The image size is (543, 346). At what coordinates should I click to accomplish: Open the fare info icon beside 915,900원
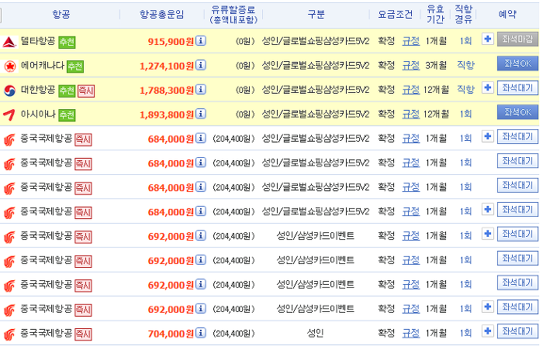200,41
